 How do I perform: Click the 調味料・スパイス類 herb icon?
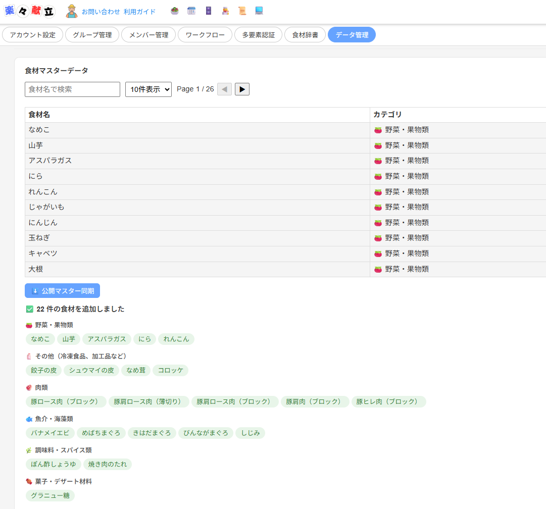coord(29,450)
